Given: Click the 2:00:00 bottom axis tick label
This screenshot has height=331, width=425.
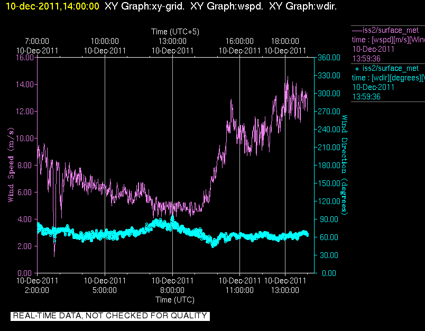Looking at the screenshot, I should [37, 290].
